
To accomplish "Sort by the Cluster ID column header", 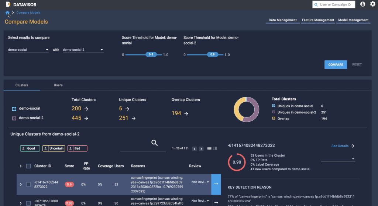I will (43, 166).
